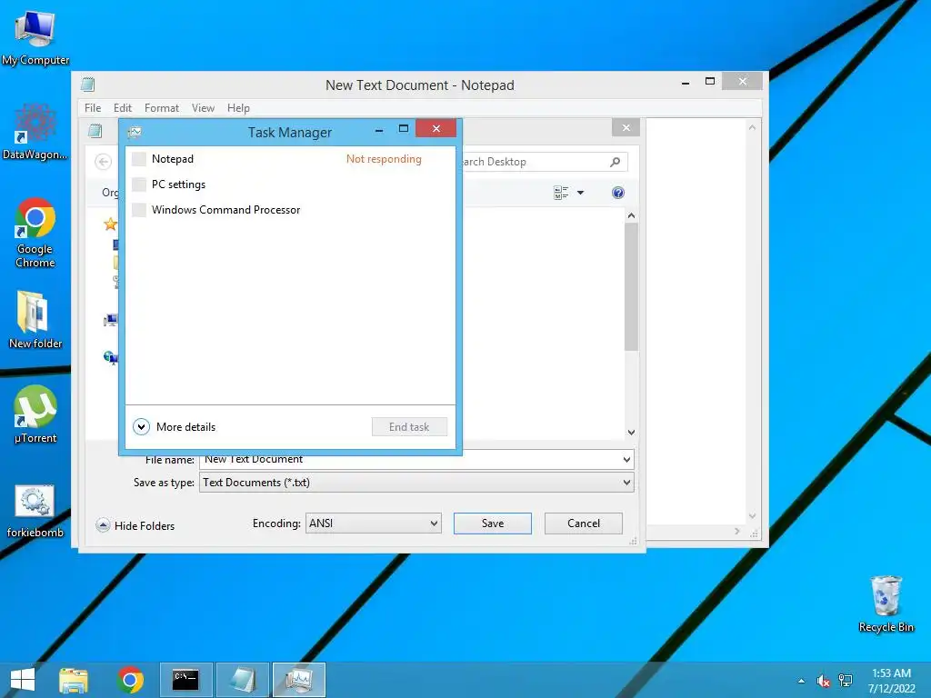
Task: Switch to Command Prompt taskbar button
Action: point(185,680)
